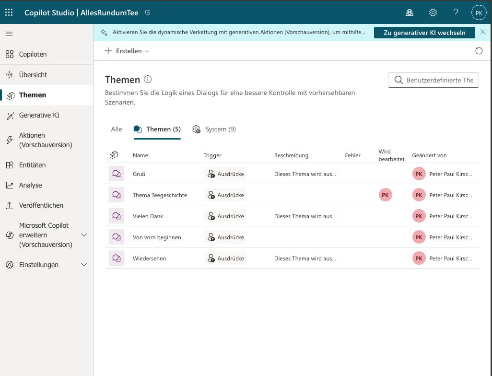Click Ausdrücke trigger for Von vorn beginnen
492x376 pixels.
coord(225,237)
